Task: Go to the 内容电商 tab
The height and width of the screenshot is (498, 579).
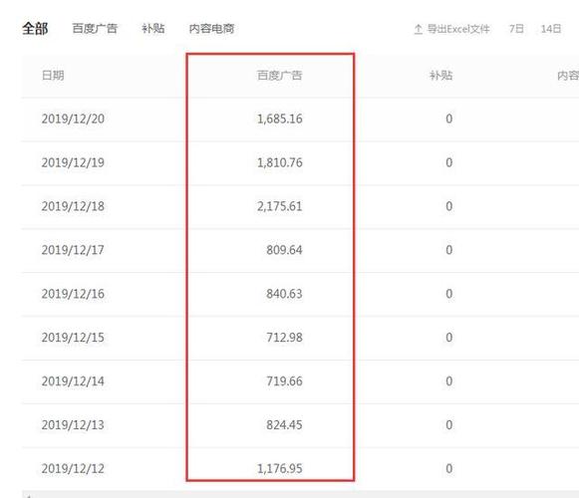Action: tap(211, 29)
